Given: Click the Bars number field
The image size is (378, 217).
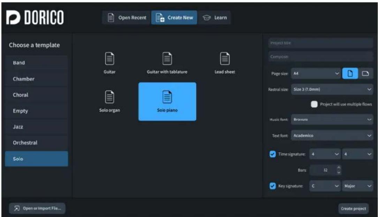Looking at the screenshot, I should pos(323,170).
